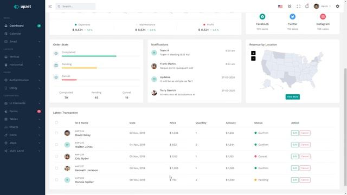Expand the UI Elements menu

pos(22,103)
